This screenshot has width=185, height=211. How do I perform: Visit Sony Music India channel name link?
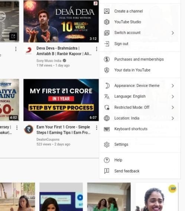[x=49, y=61]
